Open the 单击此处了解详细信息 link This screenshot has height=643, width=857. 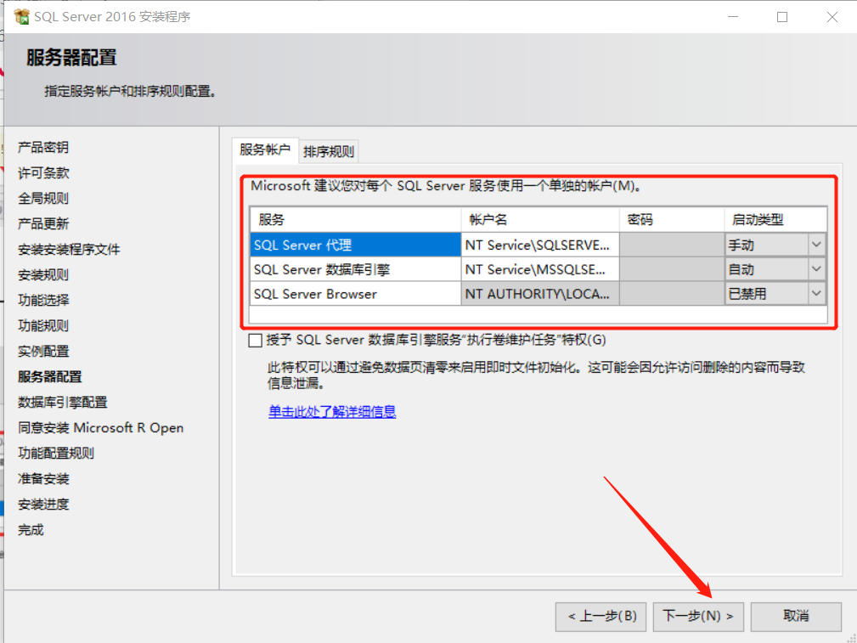(x=332, y=412)
